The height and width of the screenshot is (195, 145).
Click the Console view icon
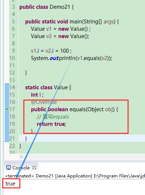pyautogui.click(x=8, y=168)
